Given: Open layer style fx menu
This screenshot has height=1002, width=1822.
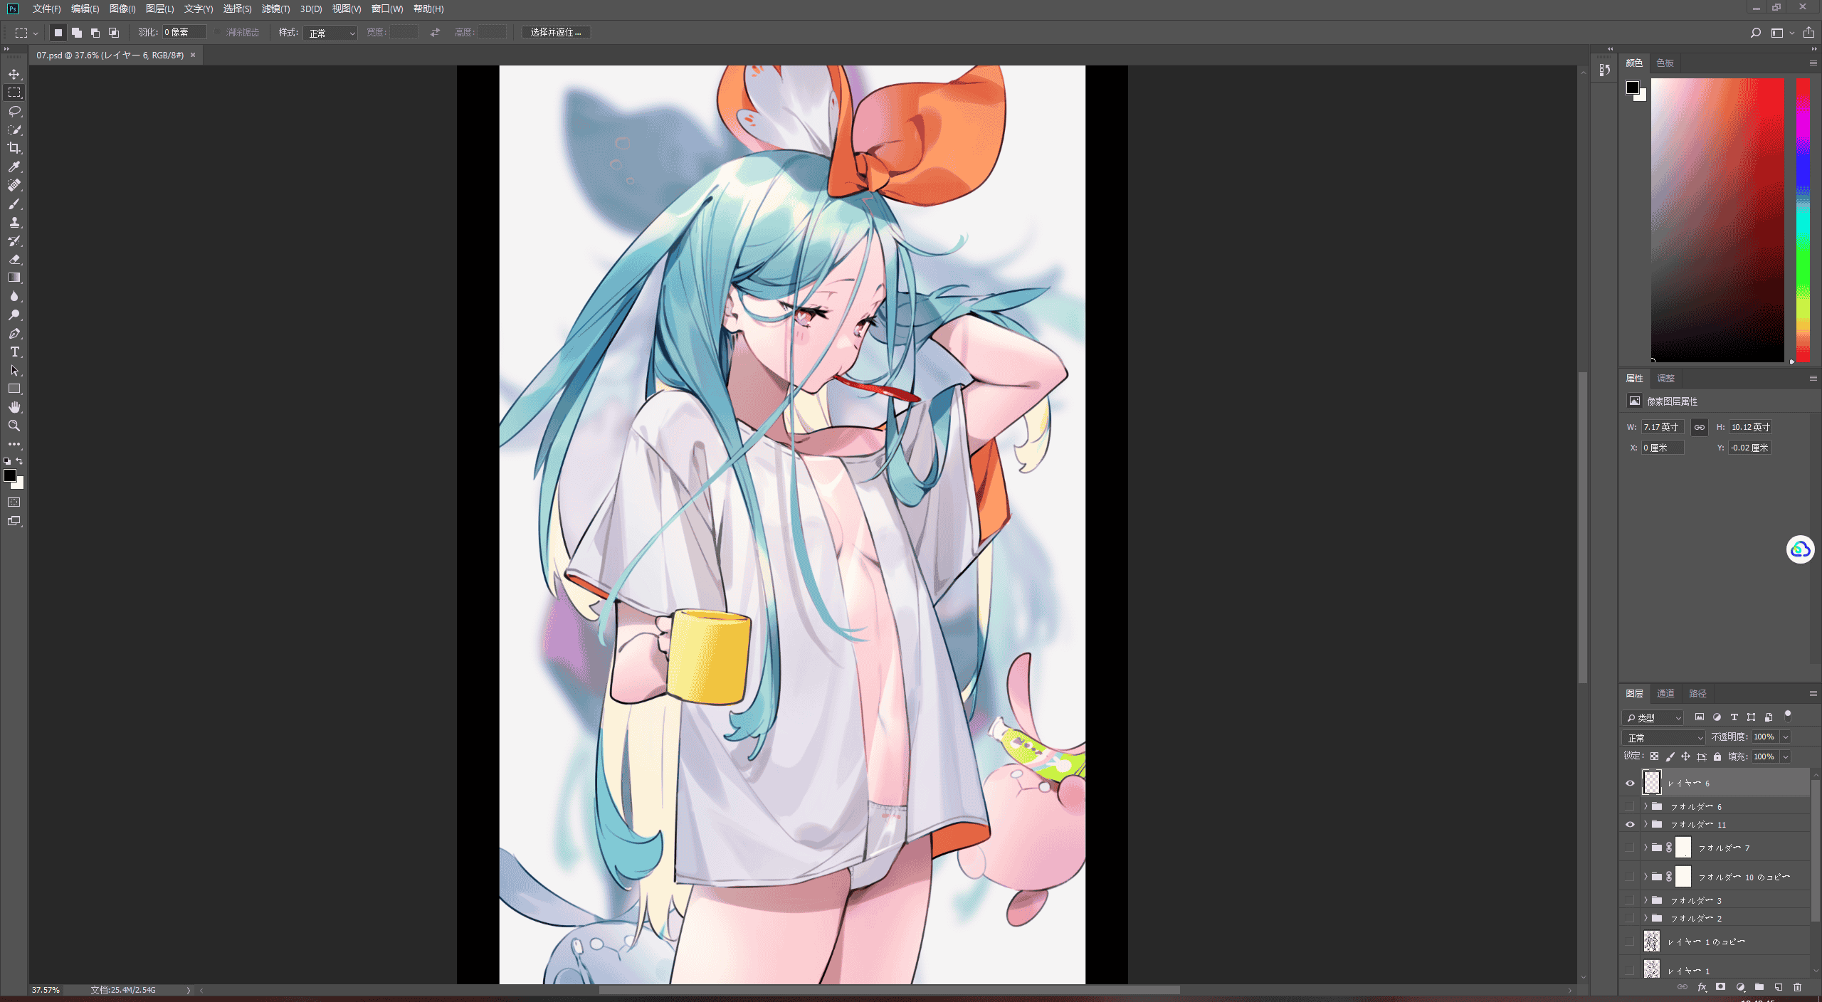Looking at the screenshot, I should pos(1702,987).
